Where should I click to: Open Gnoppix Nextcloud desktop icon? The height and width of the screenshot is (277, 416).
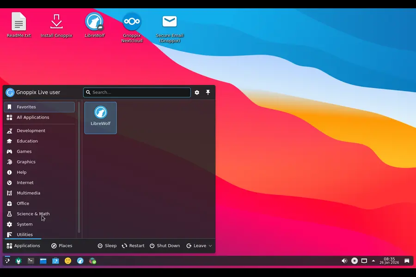coord(132,21)
